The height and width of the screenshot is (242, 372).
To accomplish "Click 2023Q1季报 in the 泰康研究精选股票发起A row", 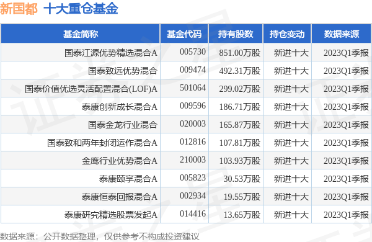I will 346,215.
